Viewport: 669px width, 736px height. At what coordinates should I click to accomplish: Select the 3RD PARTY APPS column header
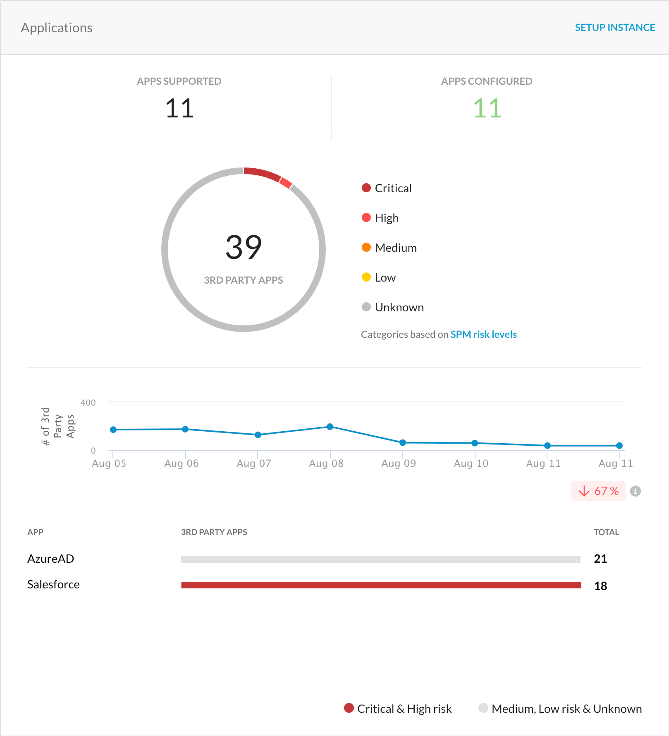point(214,532)
